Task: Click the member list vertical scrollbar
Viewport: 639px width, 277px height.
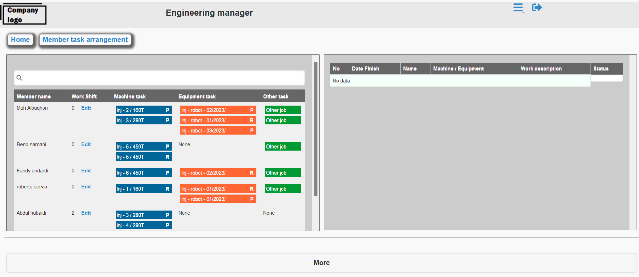Action: coord(315,129)
